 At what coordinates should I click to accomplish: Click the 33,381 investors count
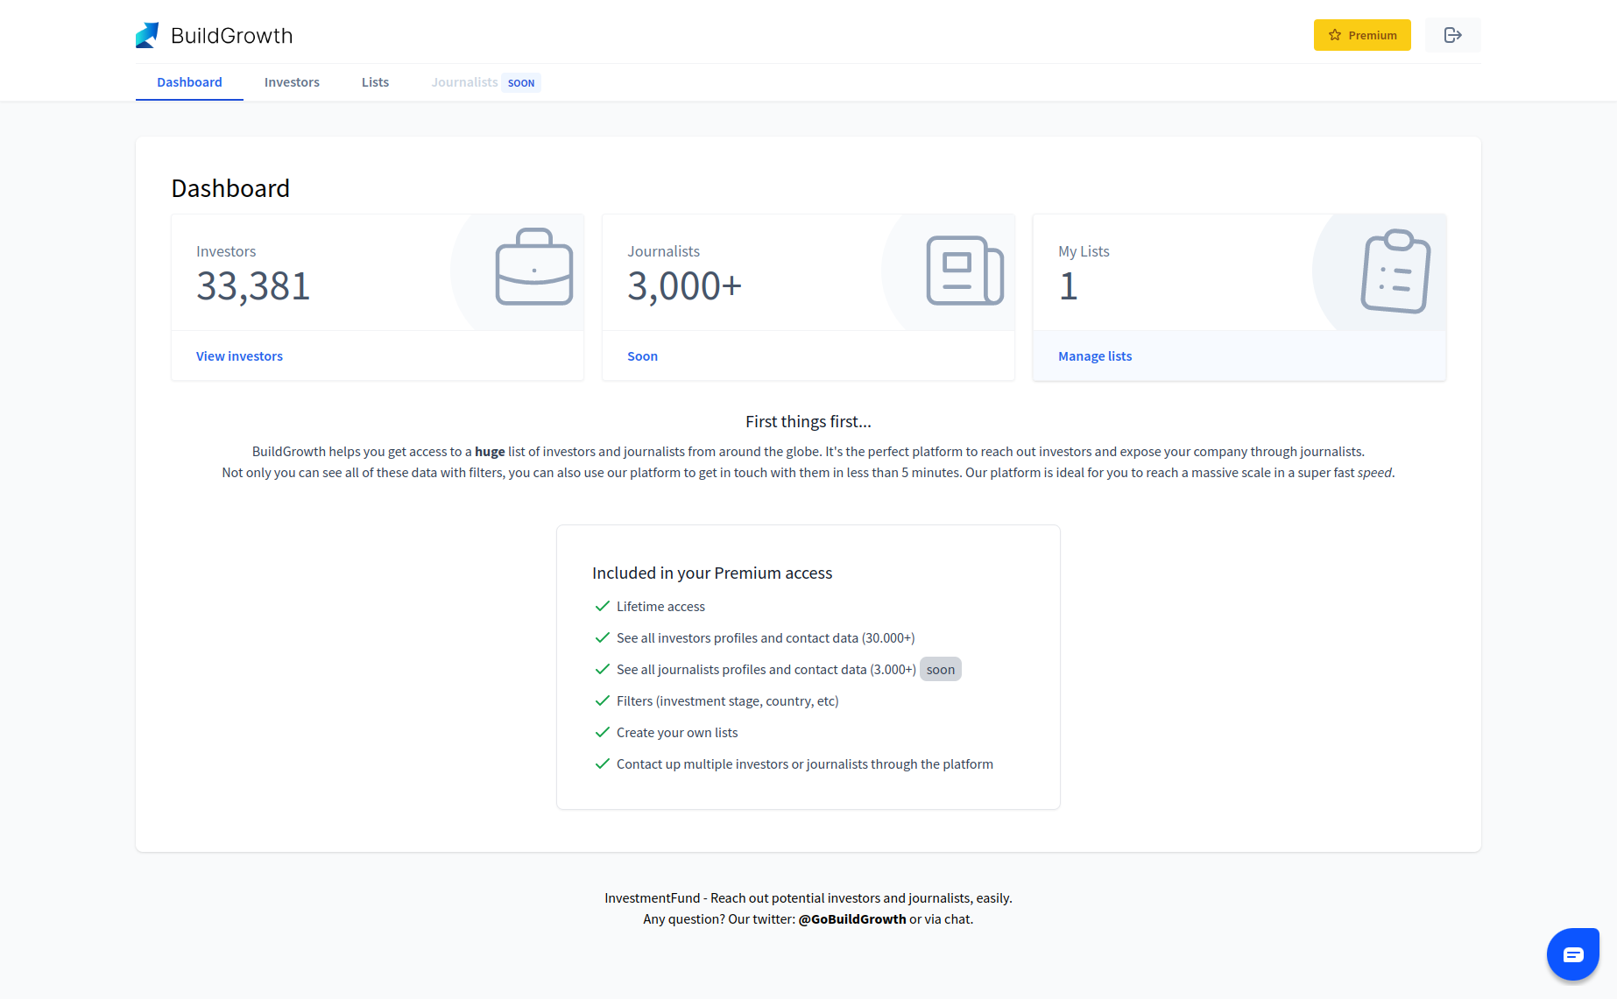[x=253, y=286]
